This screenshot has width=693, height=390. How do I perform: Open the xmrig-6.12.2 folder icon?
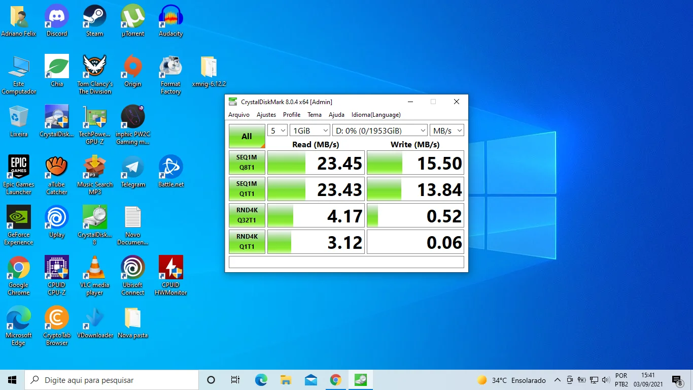(x=209, y=68)
